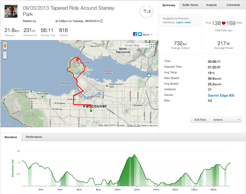Screen dimensions: 246x194
Task: Click the notes icon beside ride date
Action: (101, 21)
